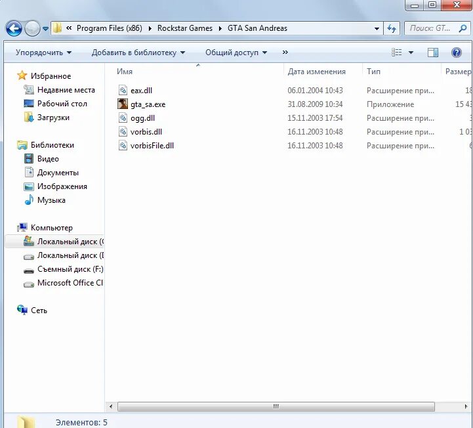Click date 06.01.2004 10:43
This screenshot has height=428, width=473.
(315, 91)
